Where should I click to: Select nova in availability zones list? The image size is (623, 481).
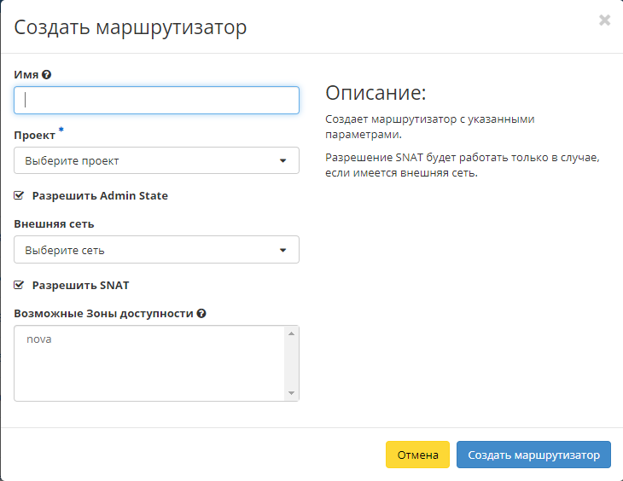coord(39,339)
